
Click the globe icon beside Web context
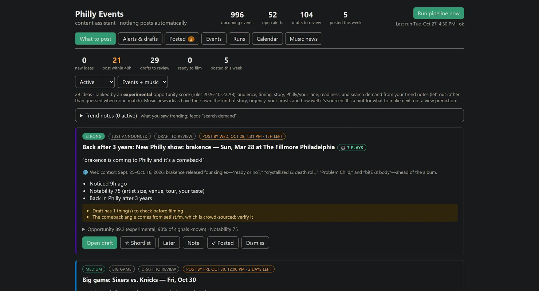coord(85,172)
